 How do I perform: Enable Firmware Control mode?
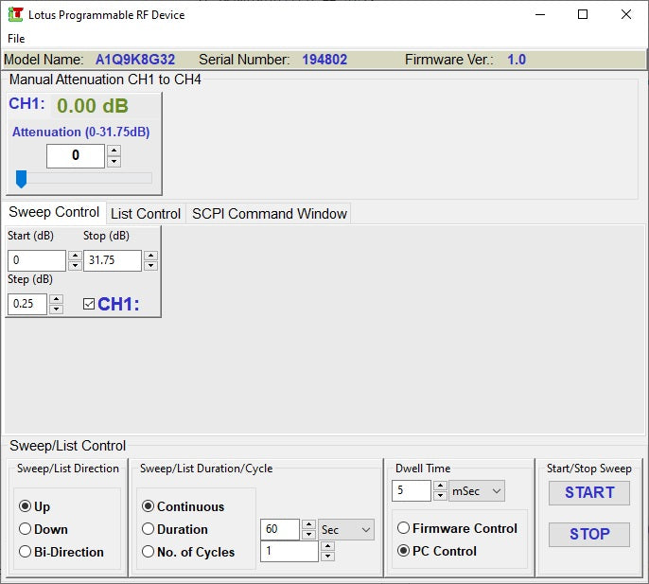(404, 528)
